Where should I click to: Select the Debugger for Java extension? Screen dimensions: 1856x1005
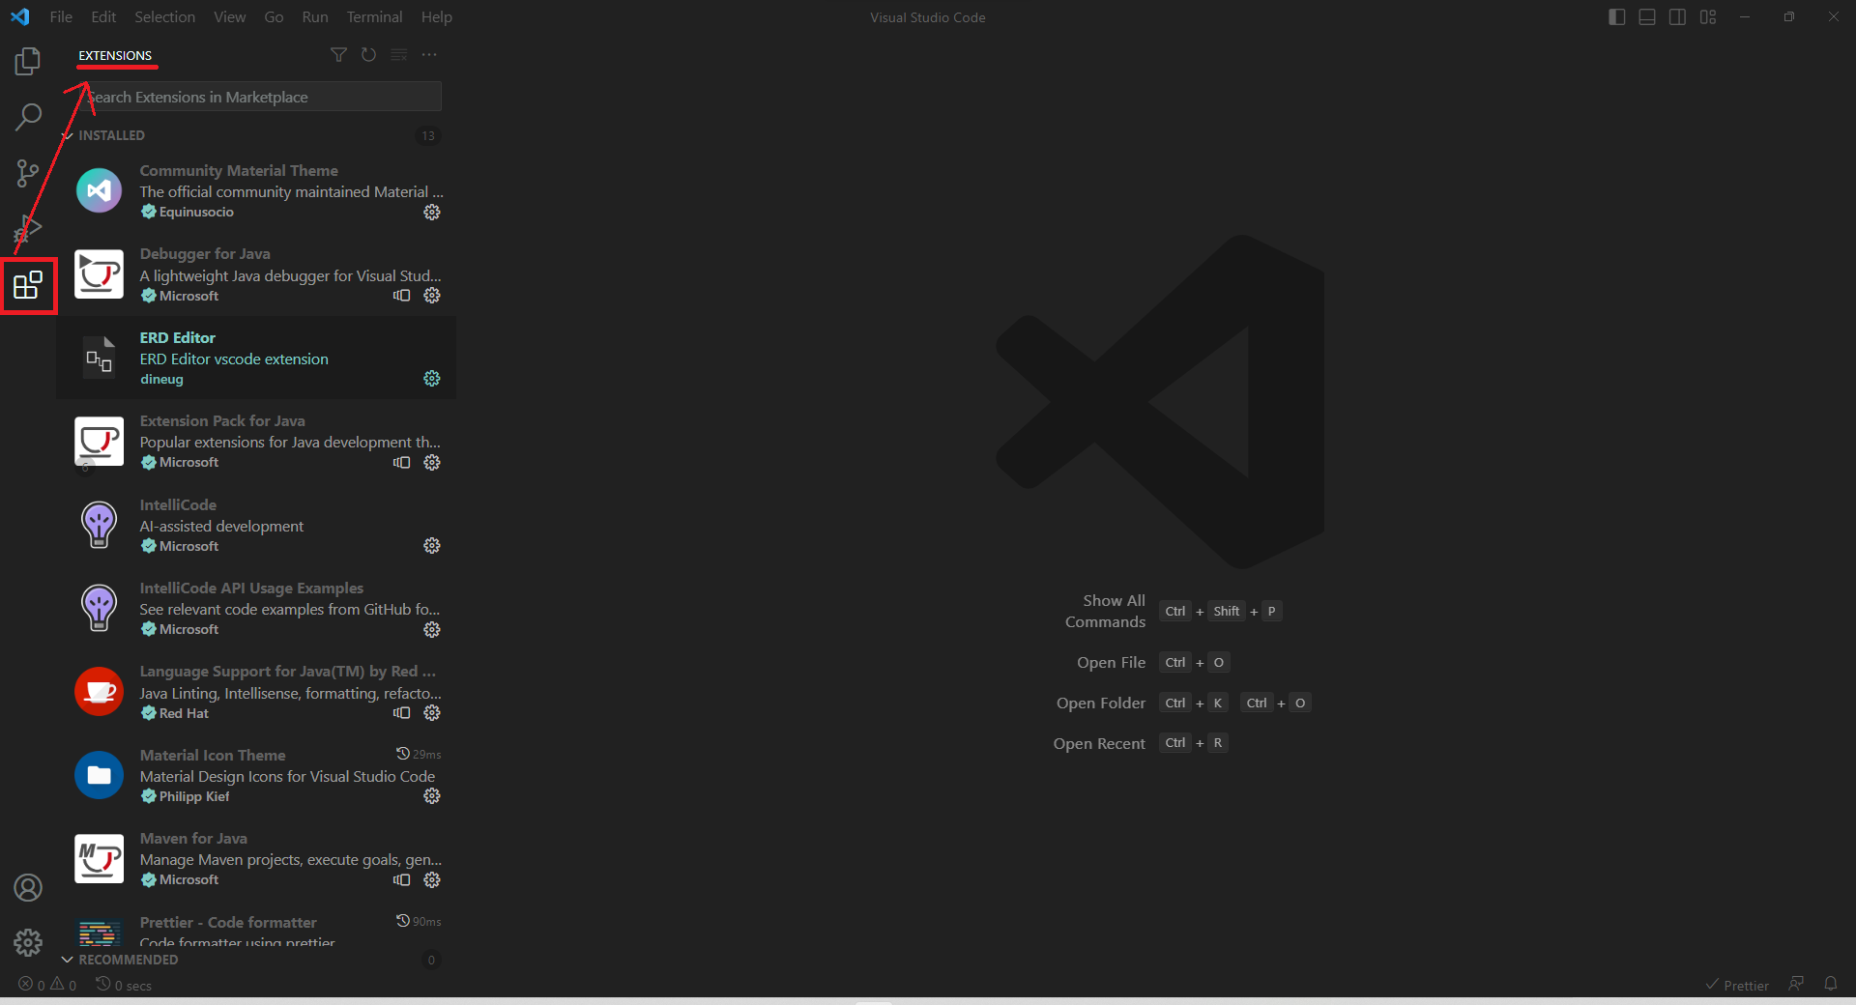coord(256,274)
